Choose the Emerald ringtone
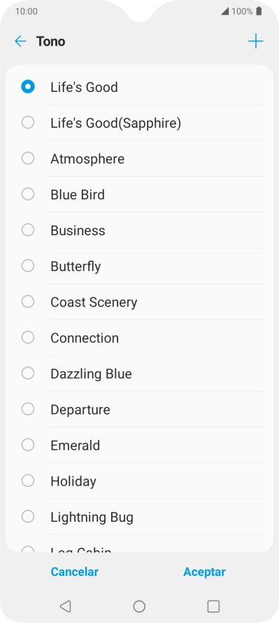 (x=139, y=445)
